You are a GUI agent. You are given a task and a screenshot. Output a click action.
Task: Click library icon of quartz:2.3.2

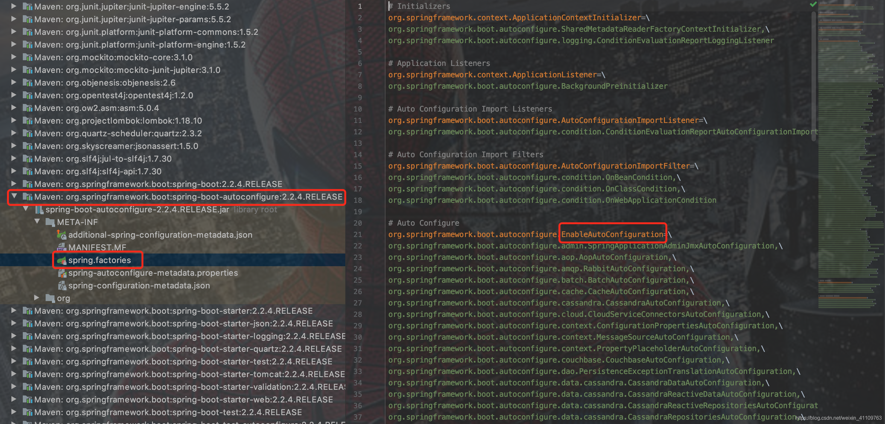click(x=28, y=133)
